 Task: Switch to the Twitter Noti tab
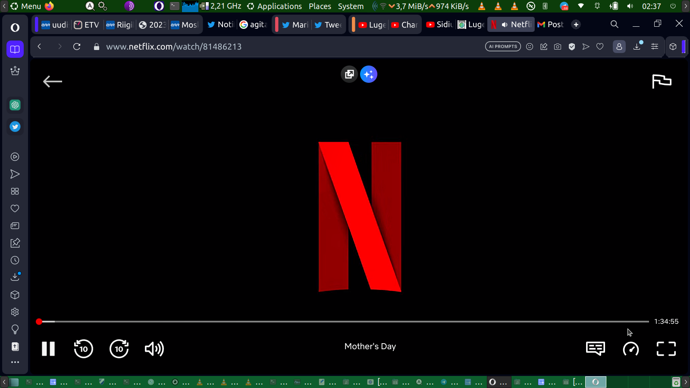(220, 25)
